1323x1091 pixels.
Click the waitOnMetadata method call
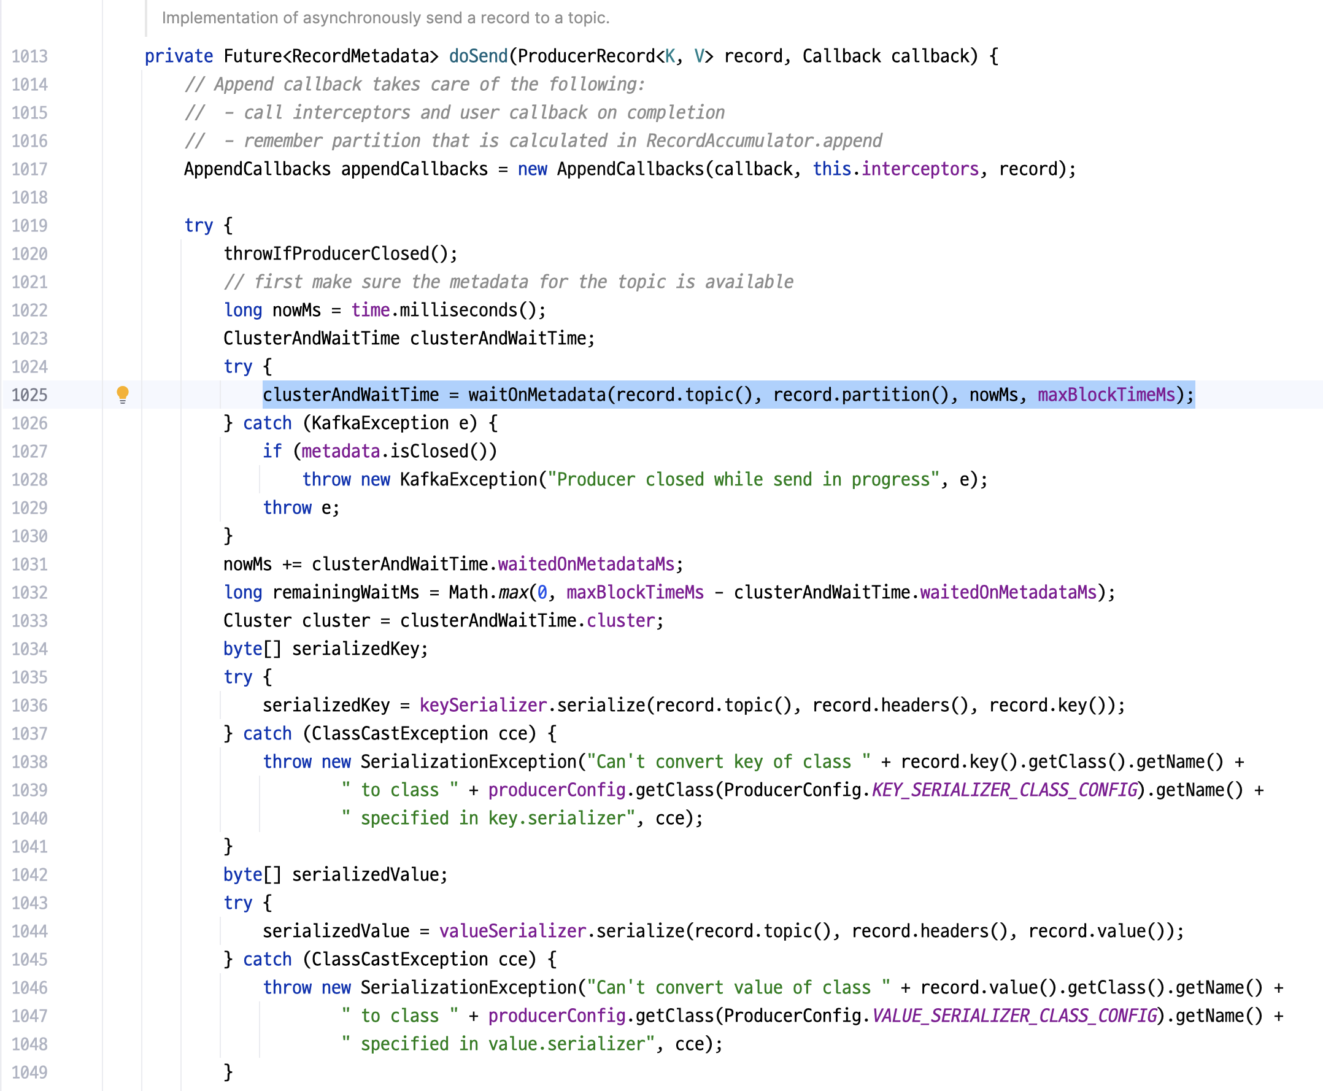click(536, 395)
